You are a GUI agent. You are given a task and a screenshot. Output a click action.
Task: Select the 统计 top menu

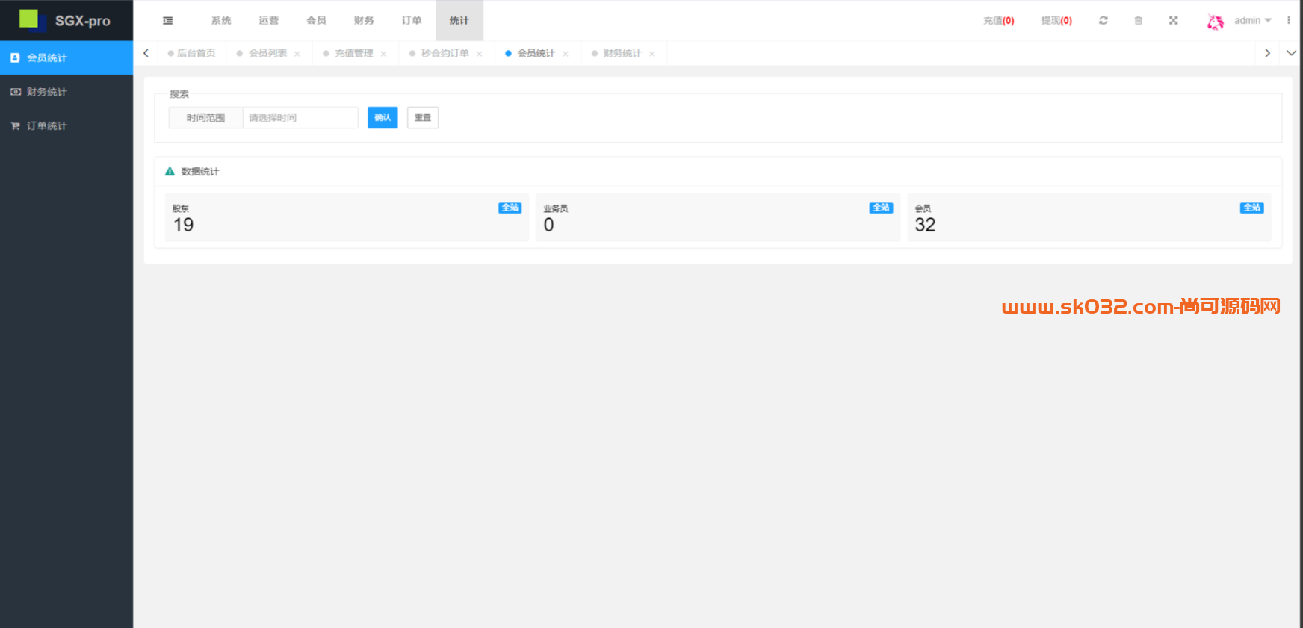point(459,20)
